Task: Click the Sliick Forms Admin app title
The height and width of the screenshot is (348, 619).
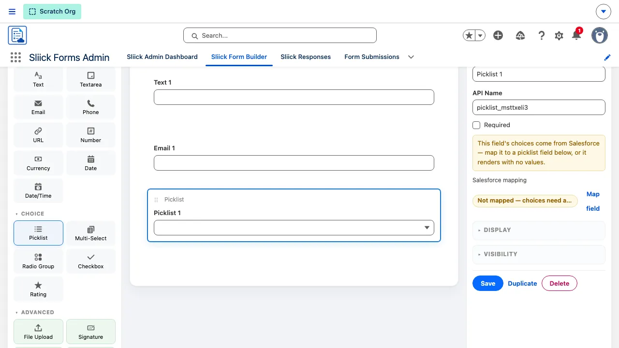Action: click(69, 57)
